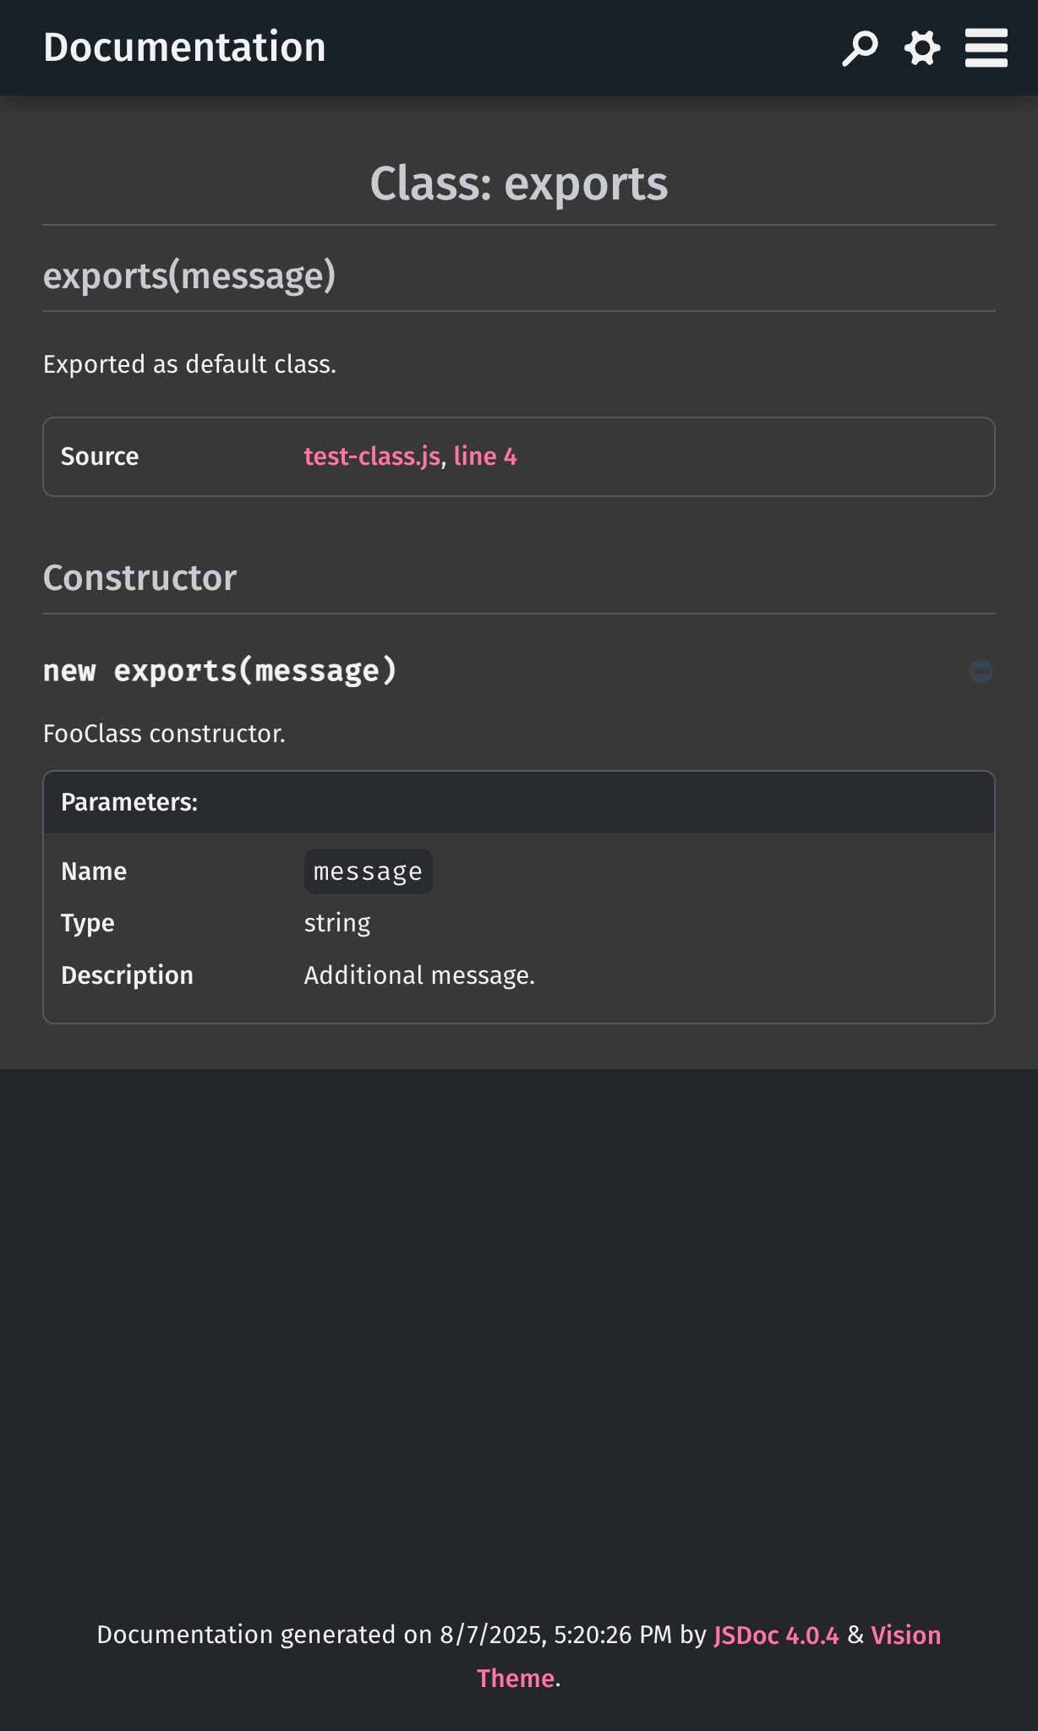
Task: Collapse the new exports(message) constructor section
Action: (x=981, y=671)
